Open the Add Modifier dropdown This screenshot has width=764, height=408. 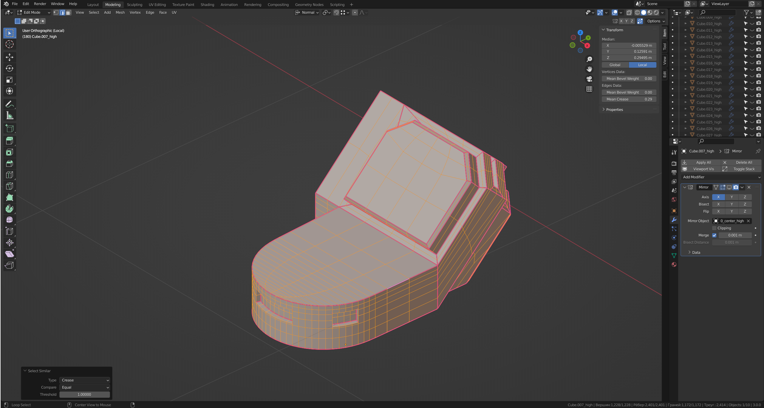click(x=721, y=177)
